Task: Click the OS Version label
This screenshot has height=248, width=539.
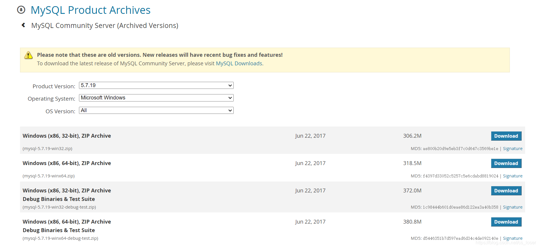Action: 60,111
